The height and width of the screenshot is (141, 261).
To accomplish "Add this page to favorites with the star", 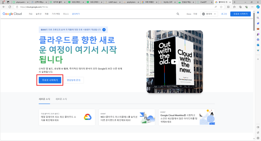I will point(221,7).
